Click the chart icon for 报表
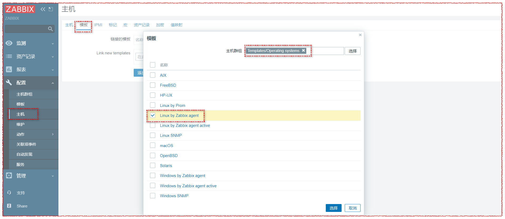The width and height of the screenshot is (505, 219). pos(9,69)
